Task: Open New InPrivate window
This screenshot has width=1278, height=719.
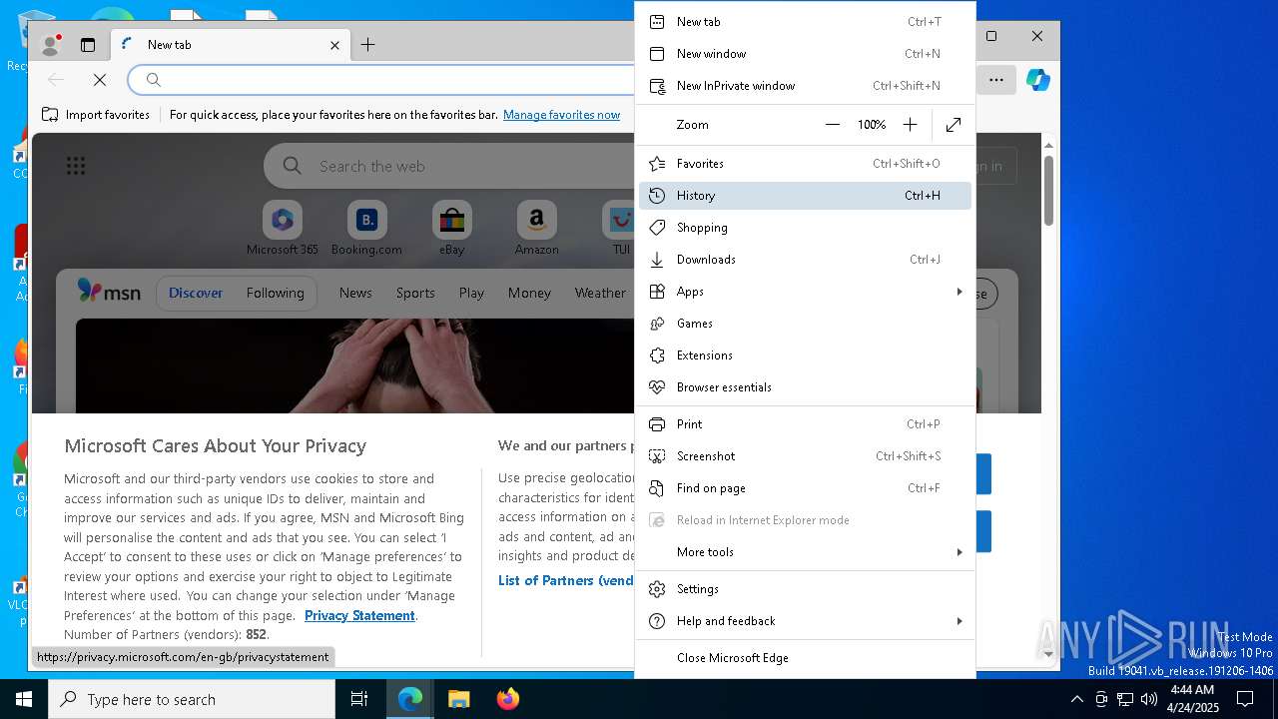Action: 805,86
